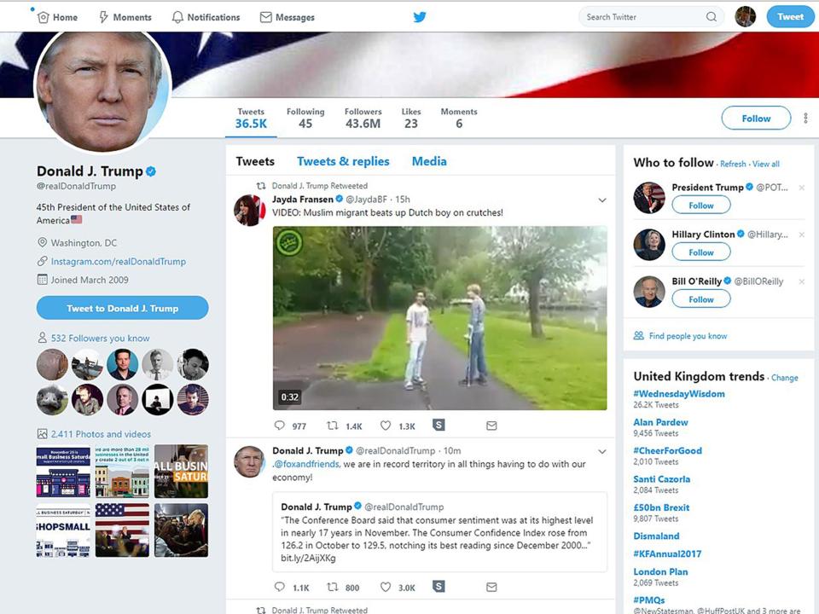The width and height of the screenshot is (819, 614).
Task: Open SHOPSMALL photo thumbnail
Action: click(63, 530)
